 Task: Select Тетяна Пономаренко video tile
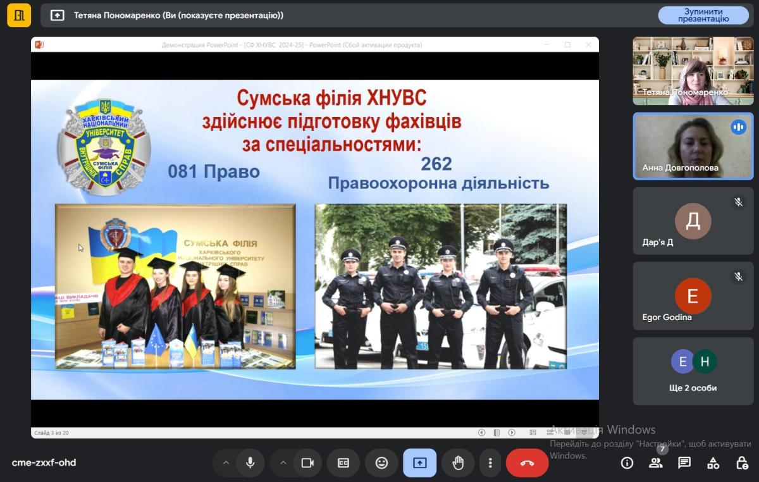coord(693,71)
